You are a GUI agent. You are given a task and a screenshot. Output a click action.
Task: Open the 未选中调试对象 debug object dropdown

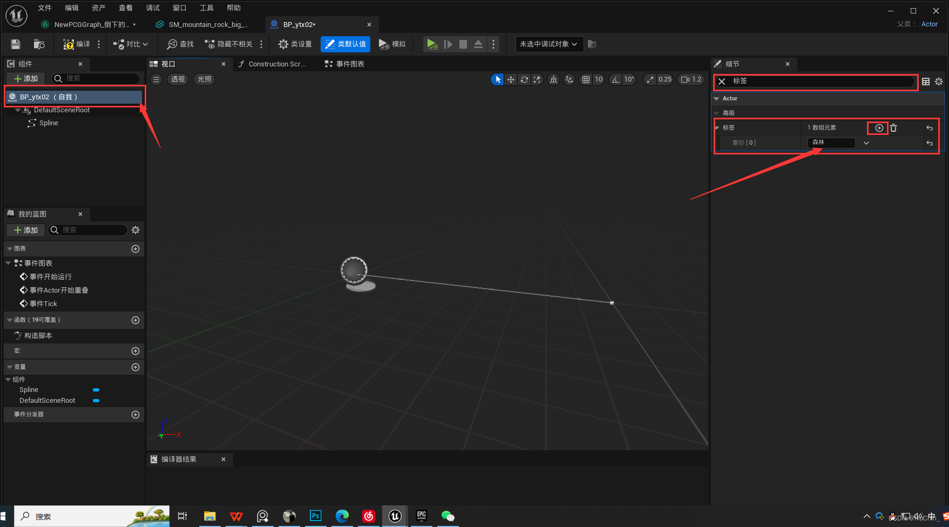coord(549,44)
